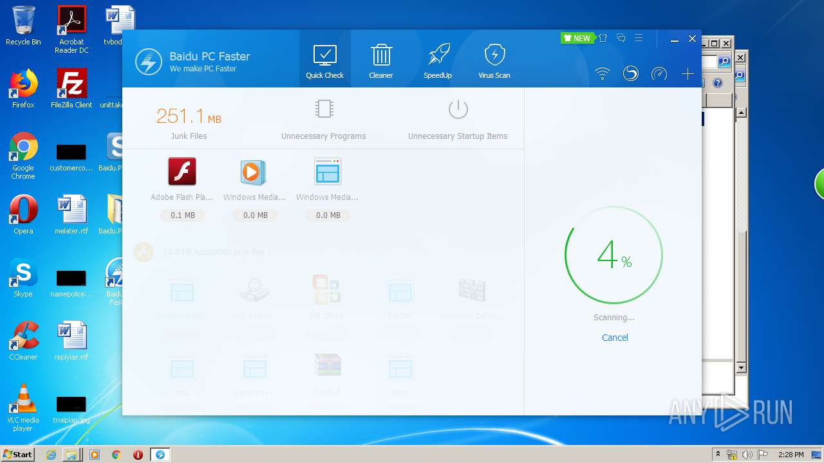Show hidden system tray icons
Screen dimensions: 824x463
718,454
